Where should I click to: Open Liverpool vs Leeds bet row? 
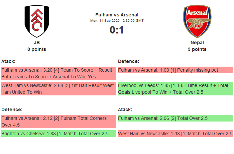(175, 89)
